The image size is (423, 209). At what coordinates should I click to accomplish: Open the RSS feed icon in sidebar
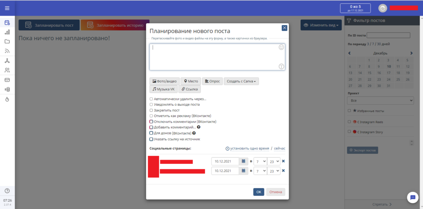(x=7, y=51)
